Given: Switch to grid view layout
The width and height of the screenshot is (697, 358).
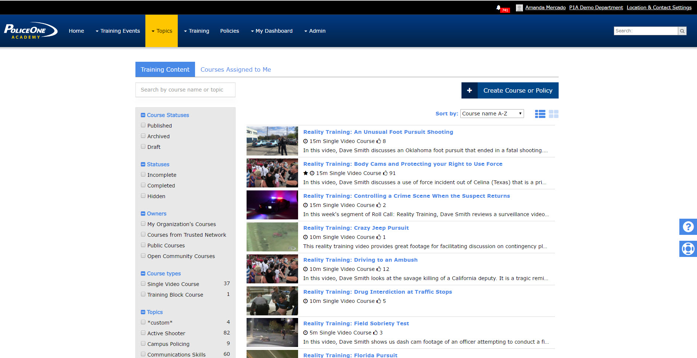Looking at the screenshot, I should coord(553,114).
